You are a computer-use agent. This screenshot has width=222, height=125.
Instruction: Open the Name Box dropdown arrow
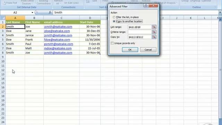click(x=32, y=12)
